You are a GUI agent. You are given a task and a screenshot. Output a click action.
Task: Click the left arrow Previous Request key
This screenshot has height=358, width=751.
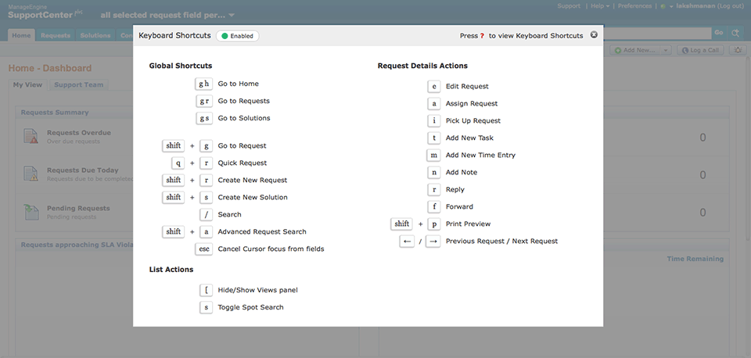coord(407,242)
